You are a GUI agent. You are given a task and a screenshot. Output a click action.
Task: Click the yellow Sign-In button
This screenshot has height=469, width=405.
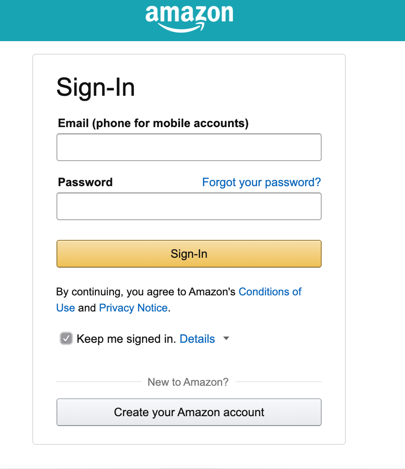tap(189, 254)
